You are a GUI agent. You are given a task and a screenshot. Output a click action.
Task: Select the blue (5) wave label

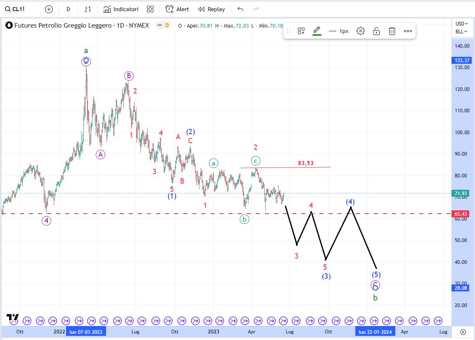pos(376,275)
